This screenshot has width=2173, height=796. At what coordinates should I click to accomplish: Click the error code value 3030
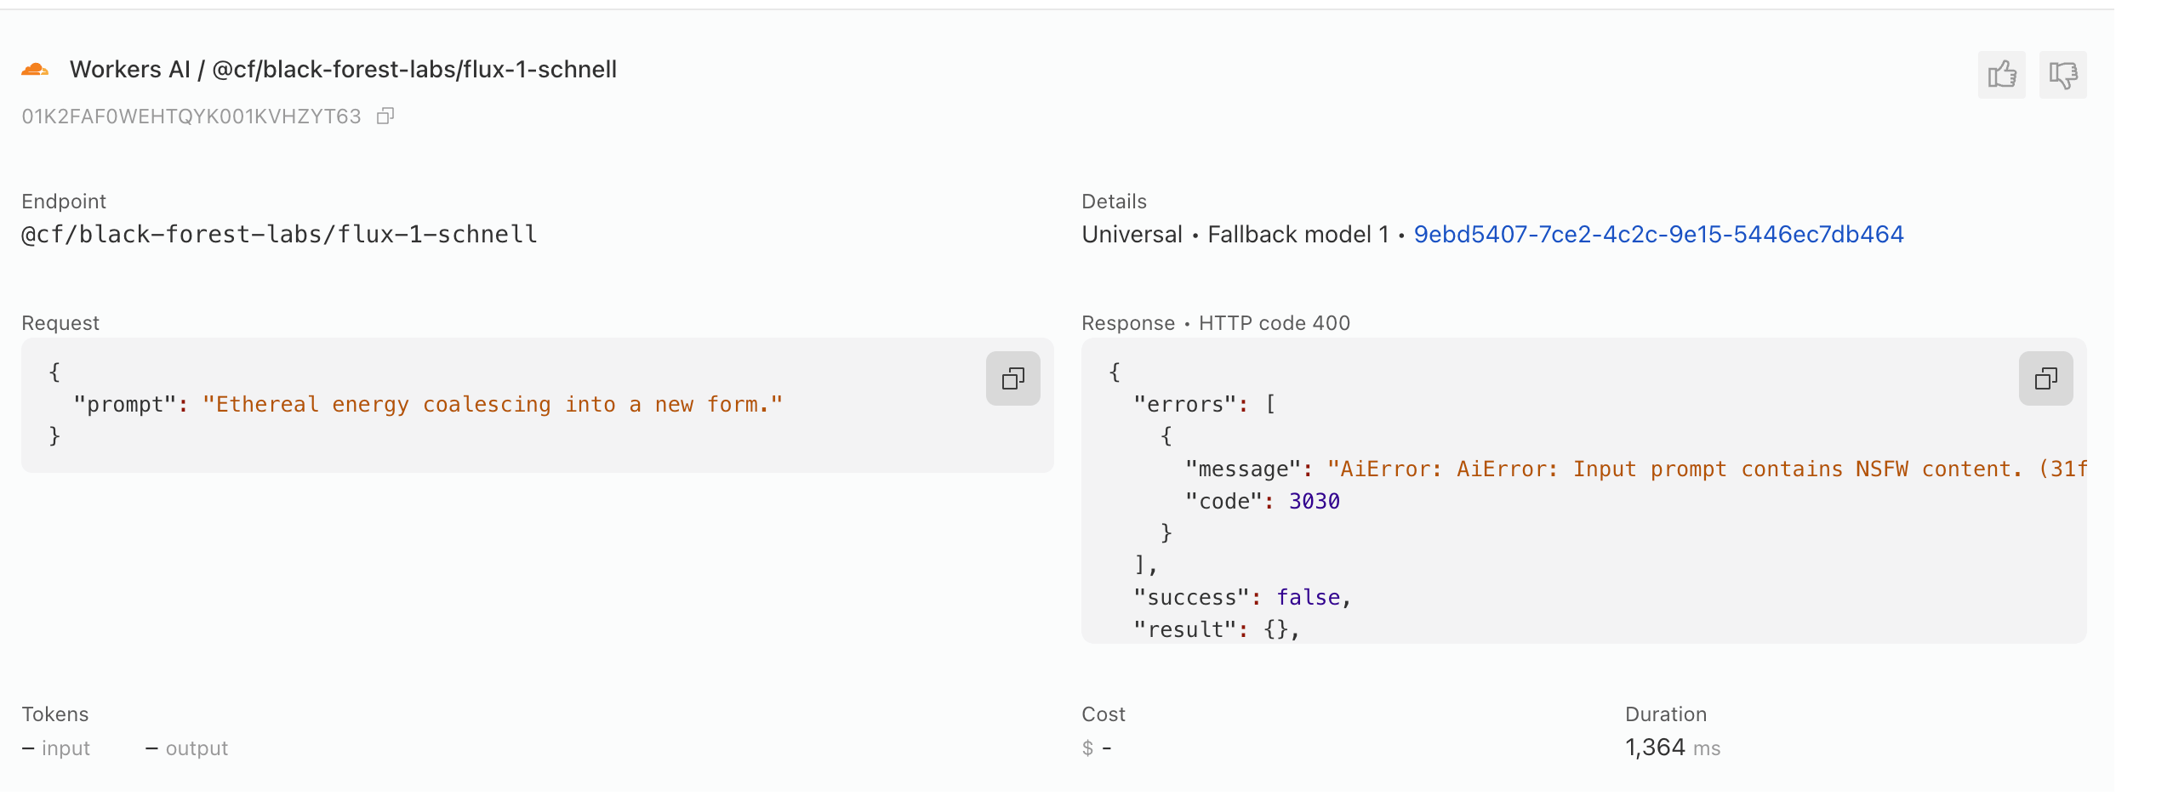click(1315, 502)
